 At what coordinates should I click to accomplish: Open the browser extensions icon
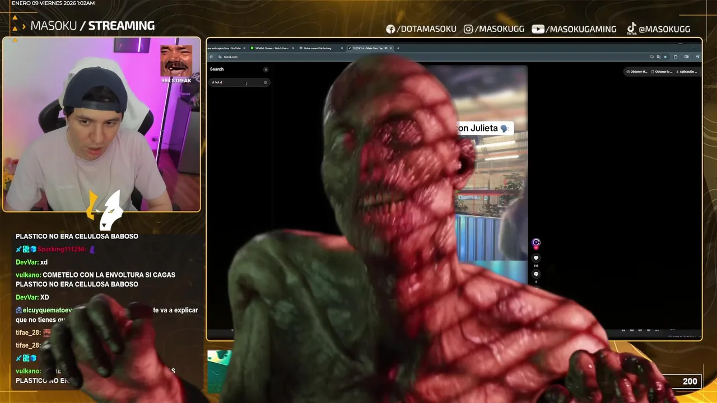pos(676,57)
